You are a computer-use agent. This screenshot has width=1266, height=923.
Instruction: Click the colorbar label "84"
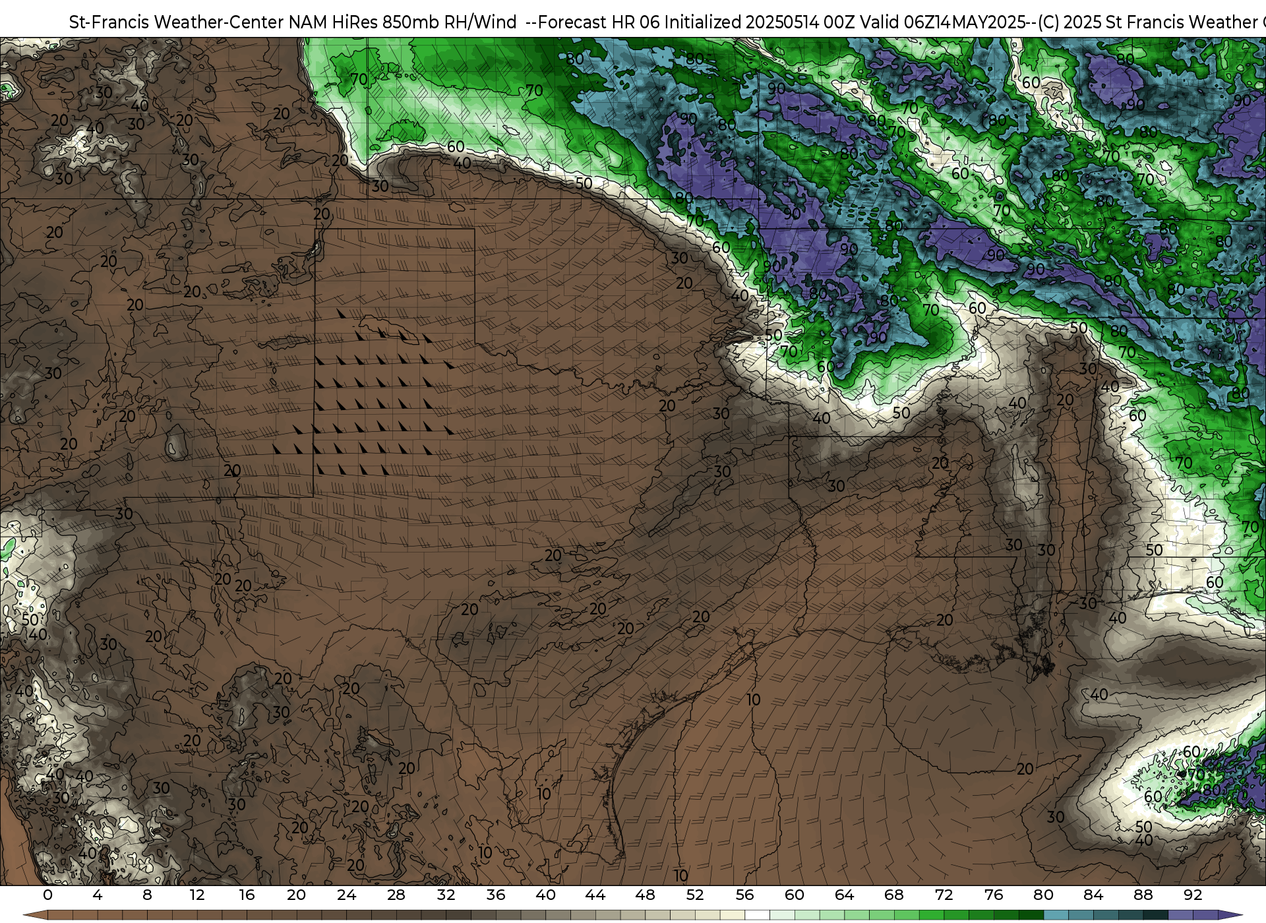tap(1093, 895)
